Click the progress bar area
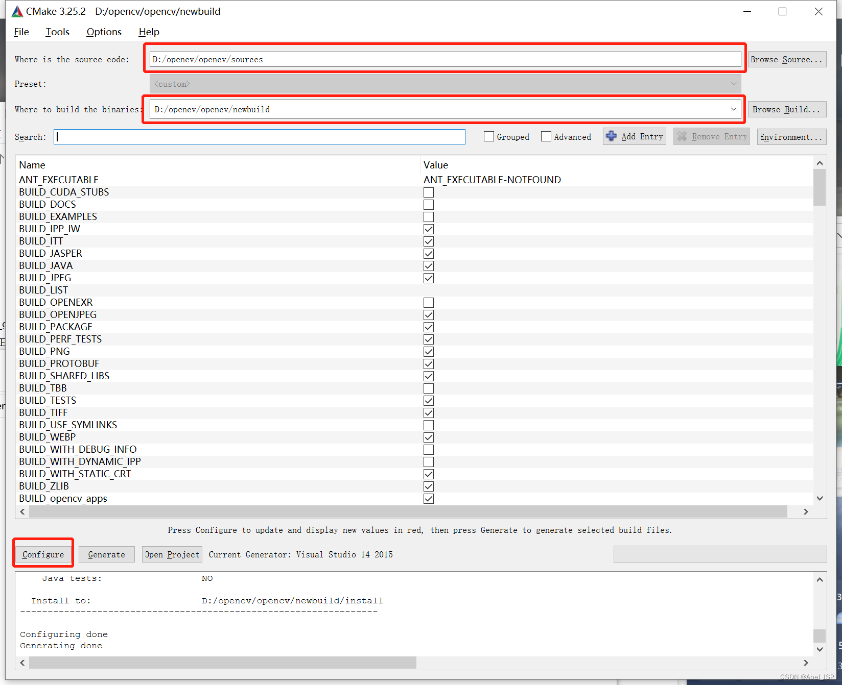The image size is (842, 685). tap(720, 554)
